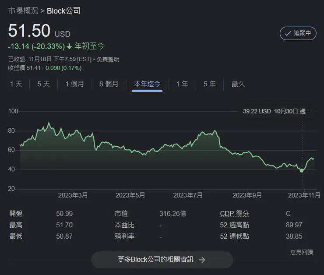Select the 5 天 range tab
324x275 pixels.
(44, 84)
